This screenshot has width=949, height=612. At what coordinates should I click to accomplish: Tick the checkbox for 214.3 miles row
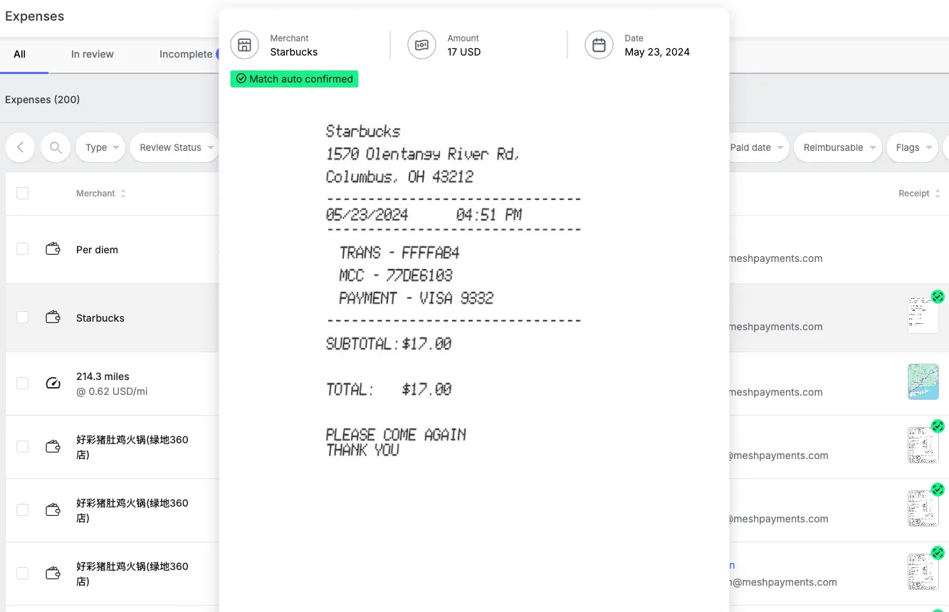coord(23,384)
